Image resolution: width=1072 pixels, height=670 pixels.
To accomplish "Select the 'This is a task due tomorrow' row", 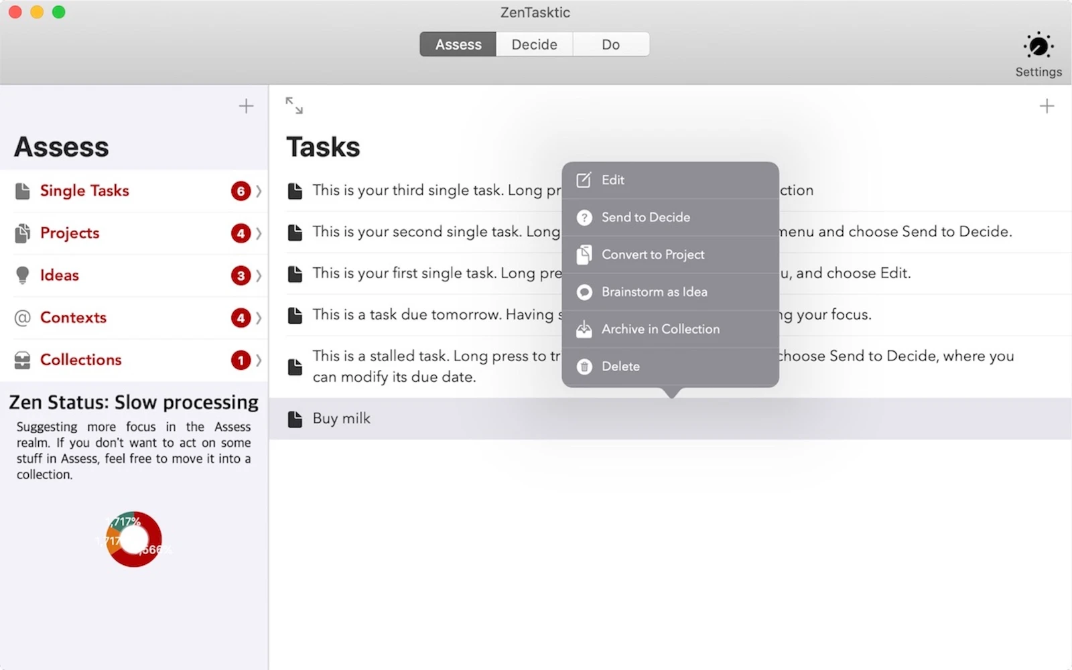I will [670, 315].
